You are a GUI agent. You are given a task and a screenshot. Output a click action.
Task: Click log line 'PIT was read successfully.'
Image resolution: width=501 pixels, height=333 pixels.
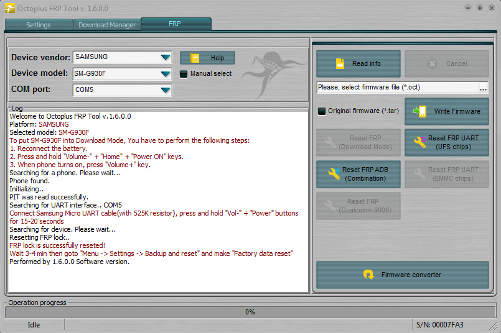tap(49, 197)
